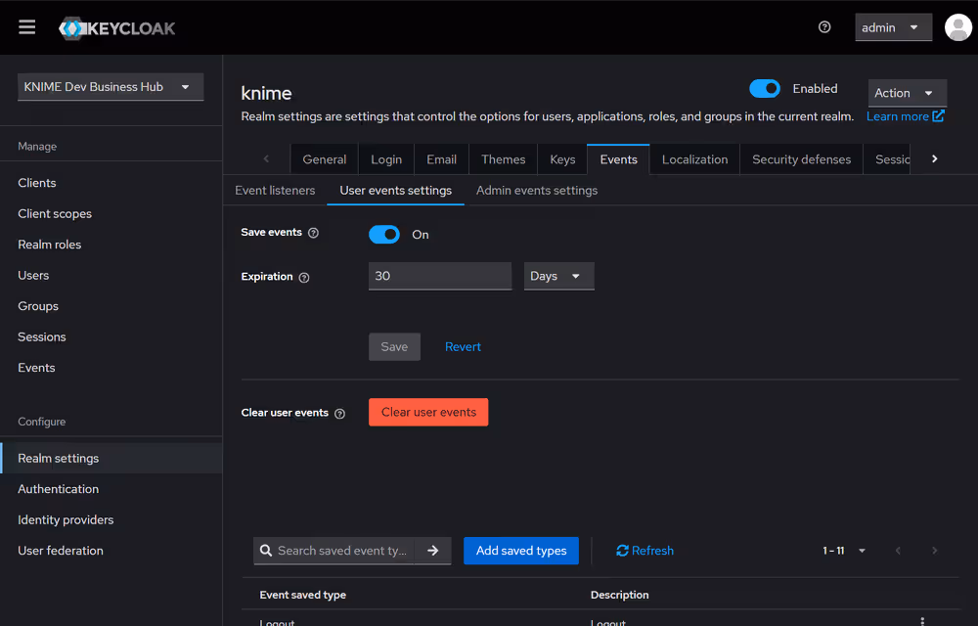Open the hamburger navigation menu
Image resolution: width=978 pixels, height=626 pixels.
point(26,26)
